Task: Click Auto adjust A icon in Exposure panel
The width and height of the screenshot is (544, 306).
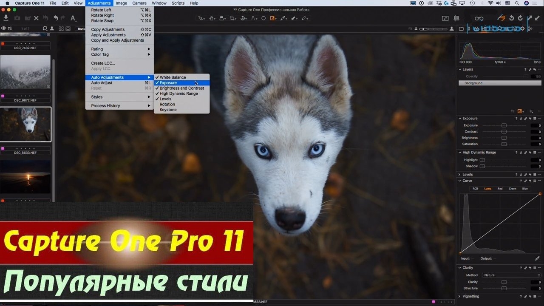Action: [521, 118]
